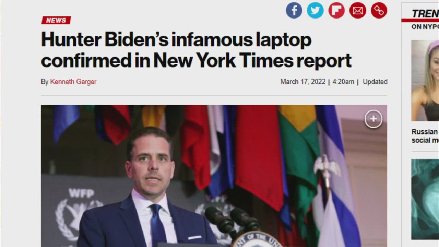Share the article on Twitter

click(315, 10)
